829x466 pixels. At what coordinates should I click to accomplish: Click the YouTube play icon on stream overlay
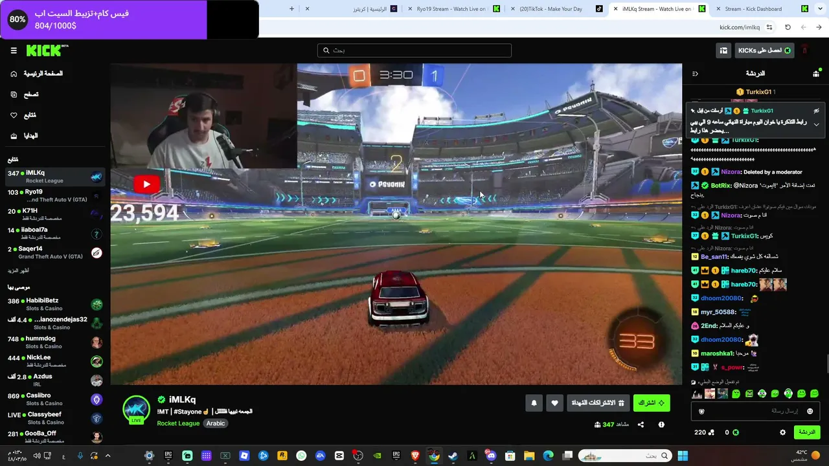pyautogui.click(x=146, y=184)
